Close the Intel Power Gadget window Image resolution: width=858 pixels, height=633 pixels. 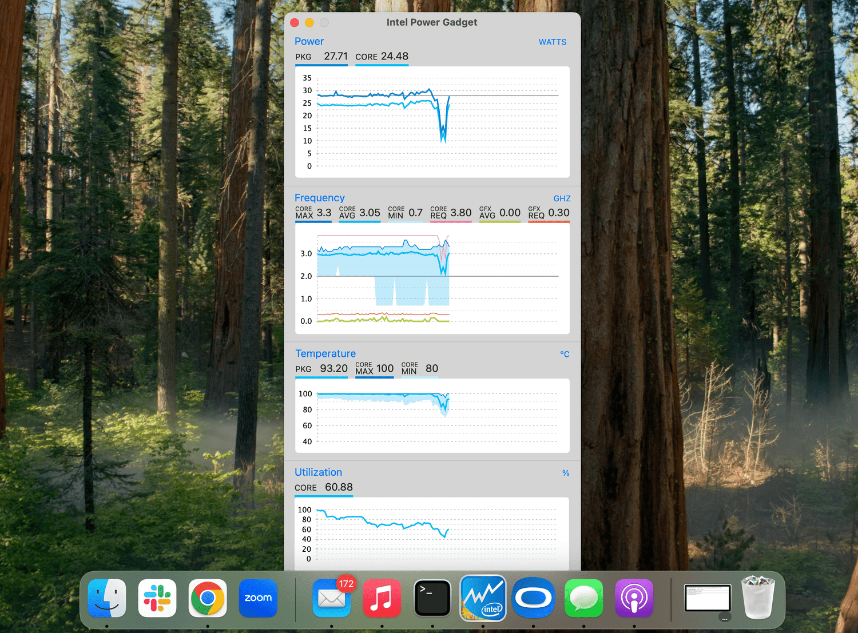(295, 23)
